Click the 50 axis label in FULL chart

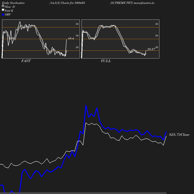[x=157, y=36]
